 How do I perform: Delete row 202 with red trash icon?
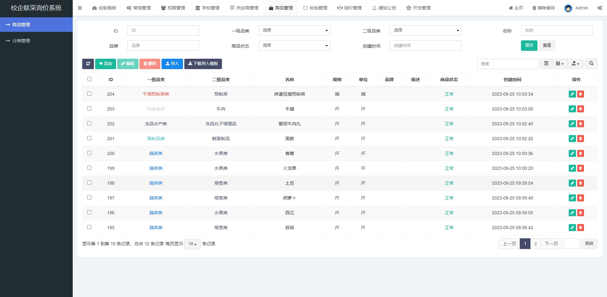[x=580, y=124]
